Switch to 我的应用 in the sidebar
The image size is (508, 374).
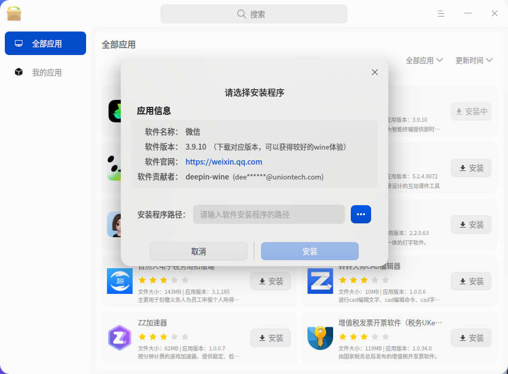45,72
